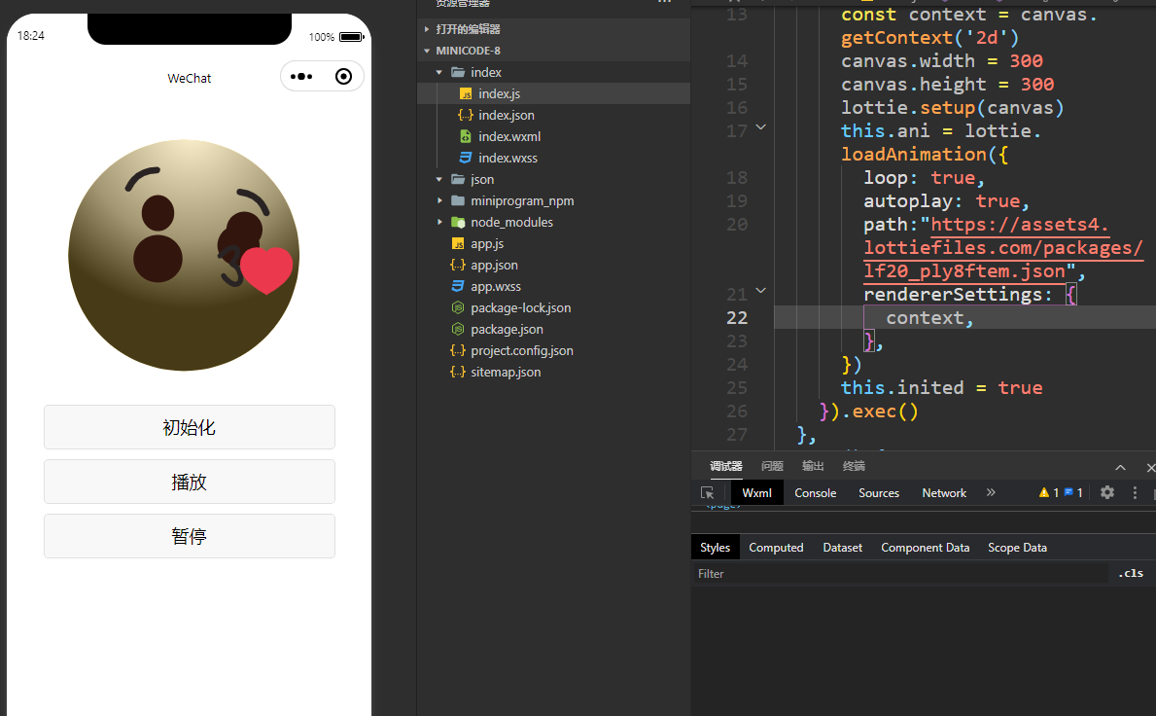The width and height of the screenshot is (1156, 716).
Task: Switch to the 输出 panel tab
Action: point(813,466)
